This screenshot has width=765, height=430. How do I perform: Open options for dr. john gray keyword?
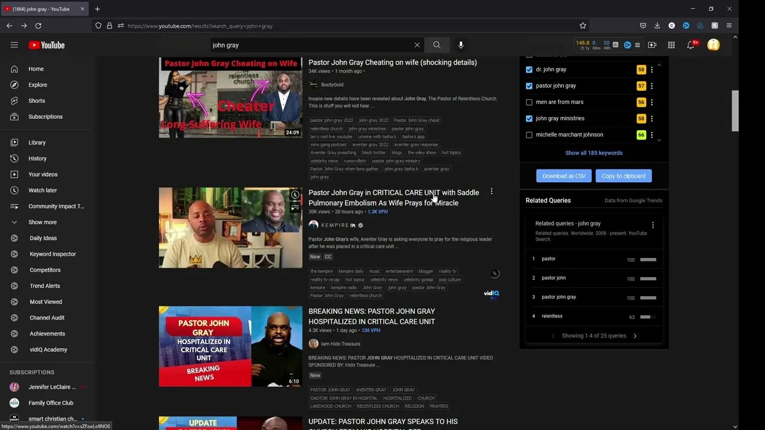[651, 70]
